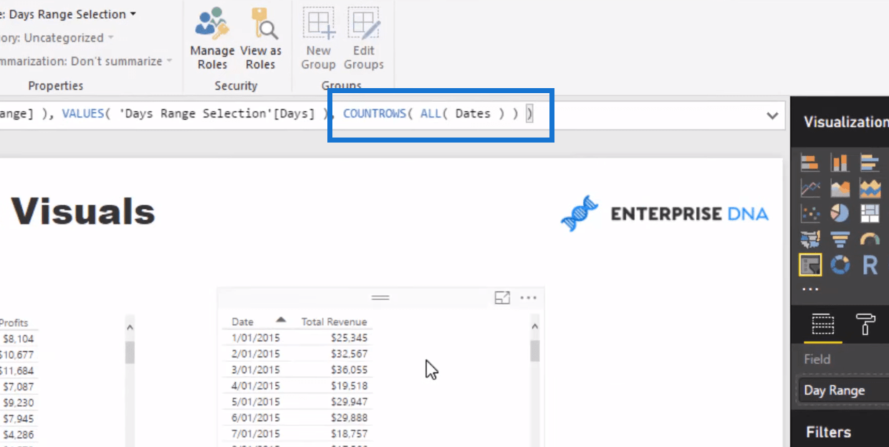Select the $36,055 revenue value
The height and width of the screenshot is (447, 889).
point(349,370)
